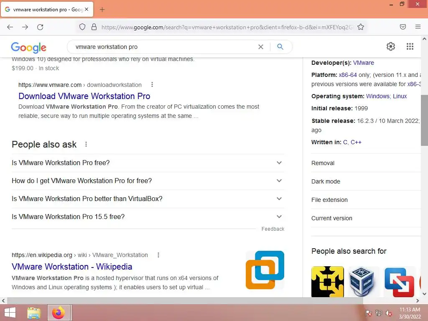428x321 pixels.
Task: Send Feedback on People also ask
Action: pyautogui.click(x=273, y=229)
